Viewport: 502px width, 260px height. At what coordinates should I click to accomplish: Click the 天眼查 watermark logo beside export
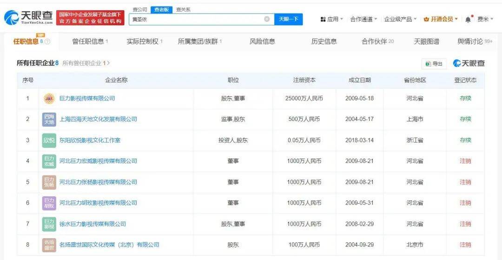click(469, 63)
